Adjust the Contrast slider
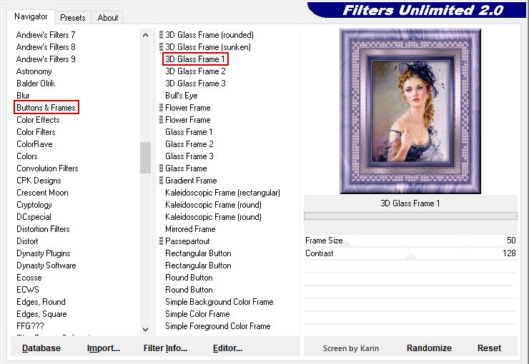This screenshot has width=529, height=364. click(411, 253)
